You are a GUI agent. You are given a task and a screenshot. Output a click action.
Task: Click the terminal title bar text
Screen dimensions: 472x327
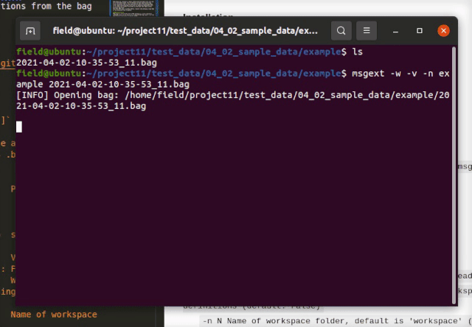185,31
